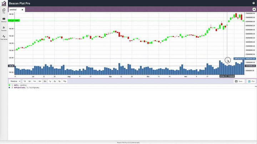Set range to 5d
The image size is (257, 144).
coord(30,81)
